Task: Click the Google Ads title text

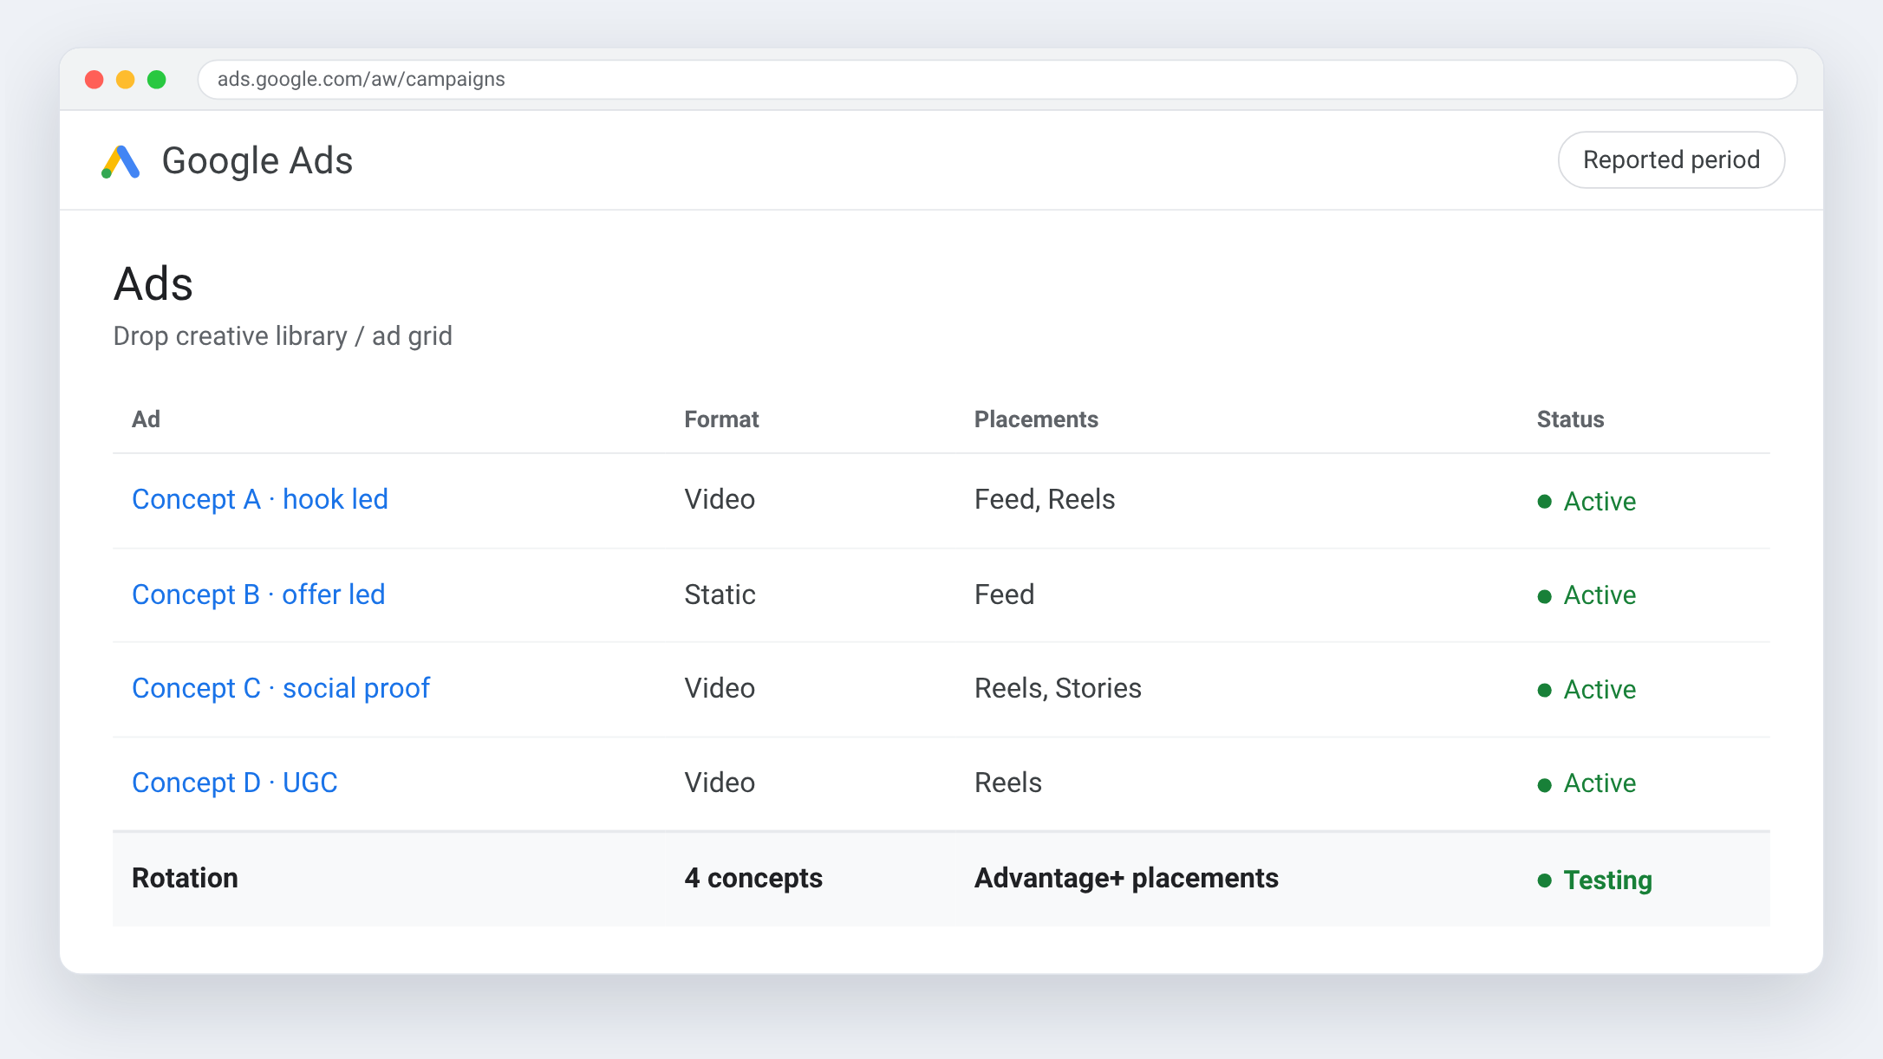Action: [257, 161]
